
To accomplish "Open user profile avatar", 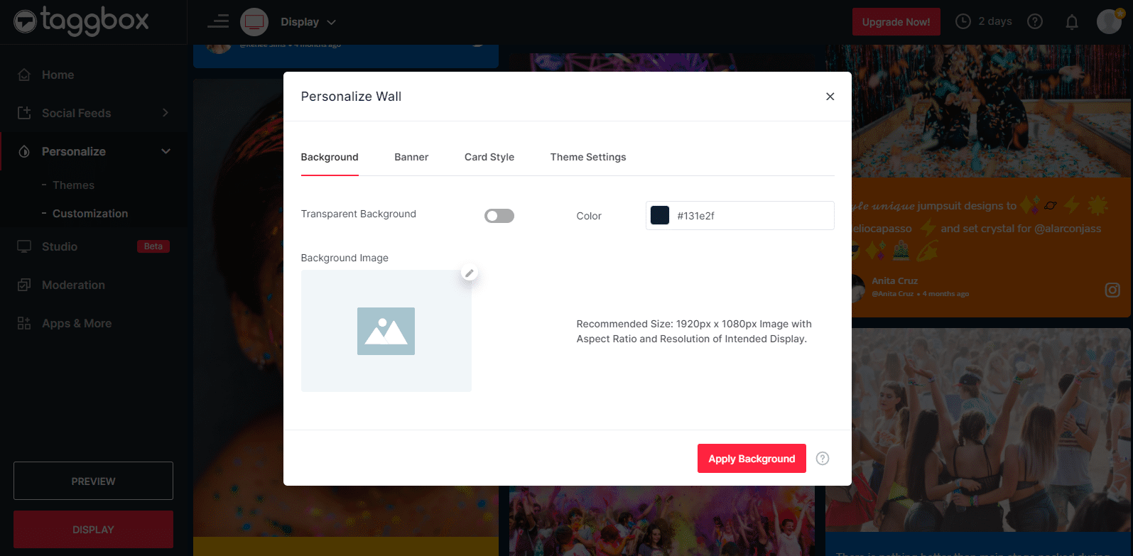I will (1109, 22).
